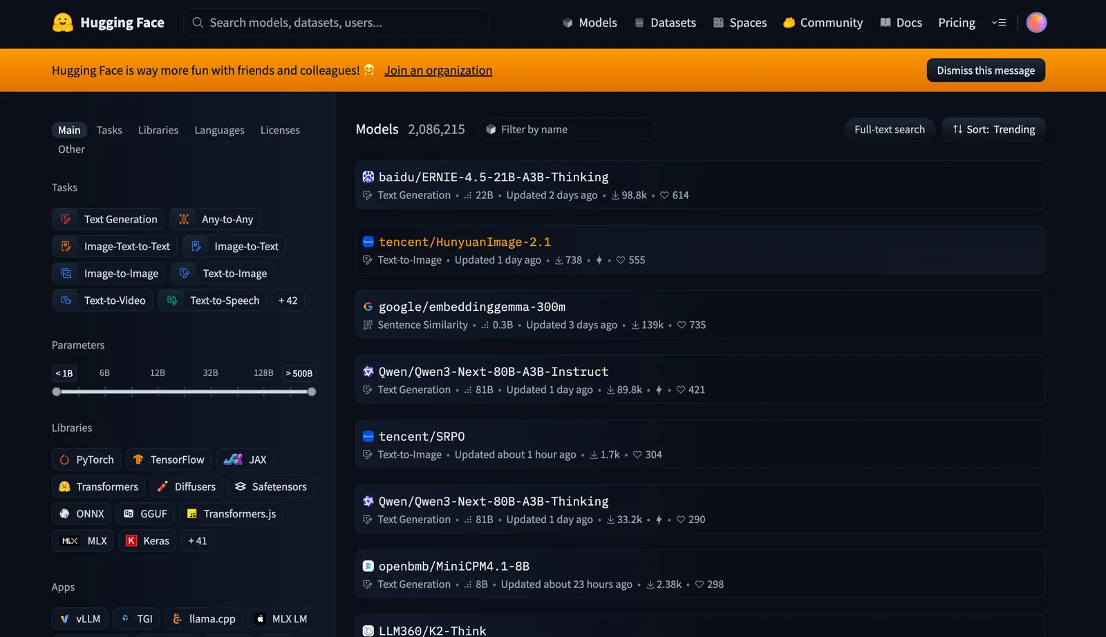Image resolution: width=1106 pixels, height=637 pixels.
Task: Click the Search models, datasets, users field
Action: point(337,23)
